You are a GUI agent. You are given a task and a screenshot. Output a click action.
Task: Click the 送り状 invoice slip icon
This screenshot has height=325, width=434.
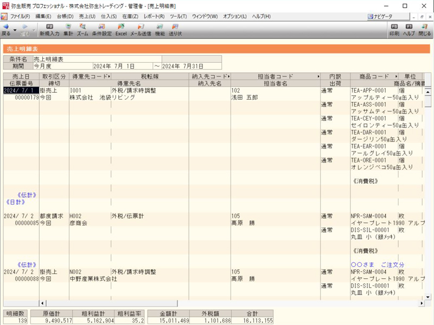175,27
